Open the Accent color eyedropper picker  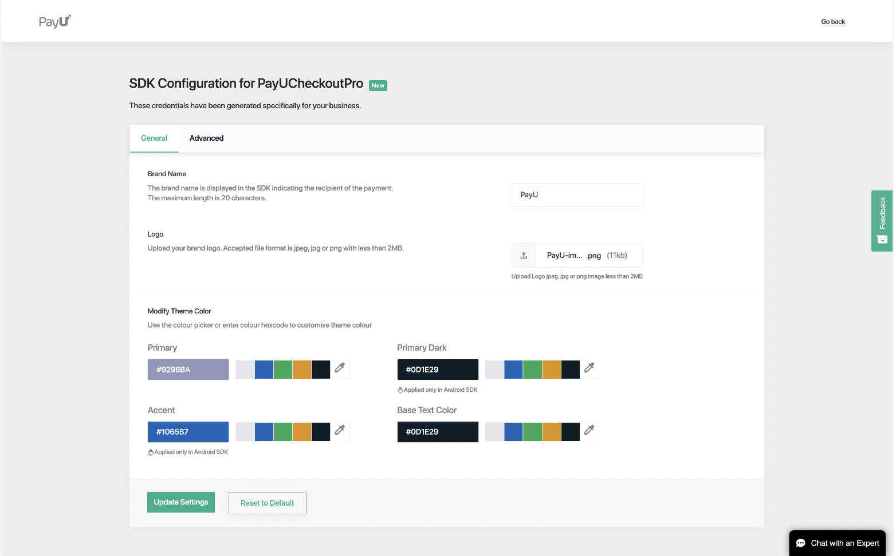340,431
